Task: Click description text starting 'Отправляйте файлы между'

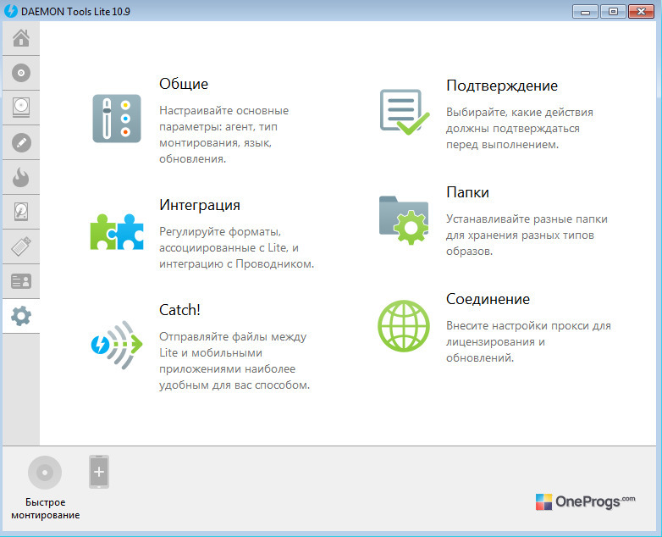Action: point(234,360)
